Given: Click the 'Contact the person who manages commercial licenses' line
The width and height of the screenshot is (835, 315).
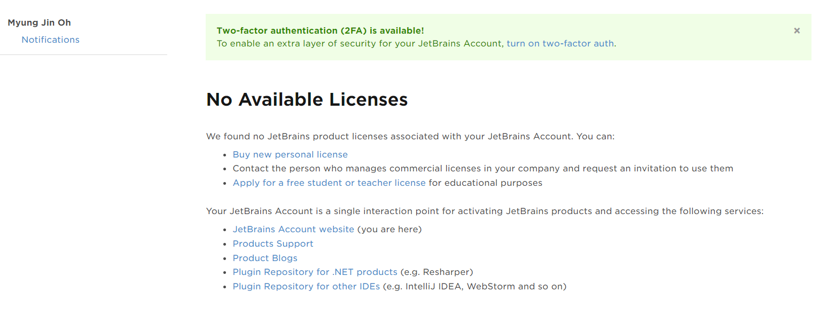Looking at the screenshot, I should point(483,168).
